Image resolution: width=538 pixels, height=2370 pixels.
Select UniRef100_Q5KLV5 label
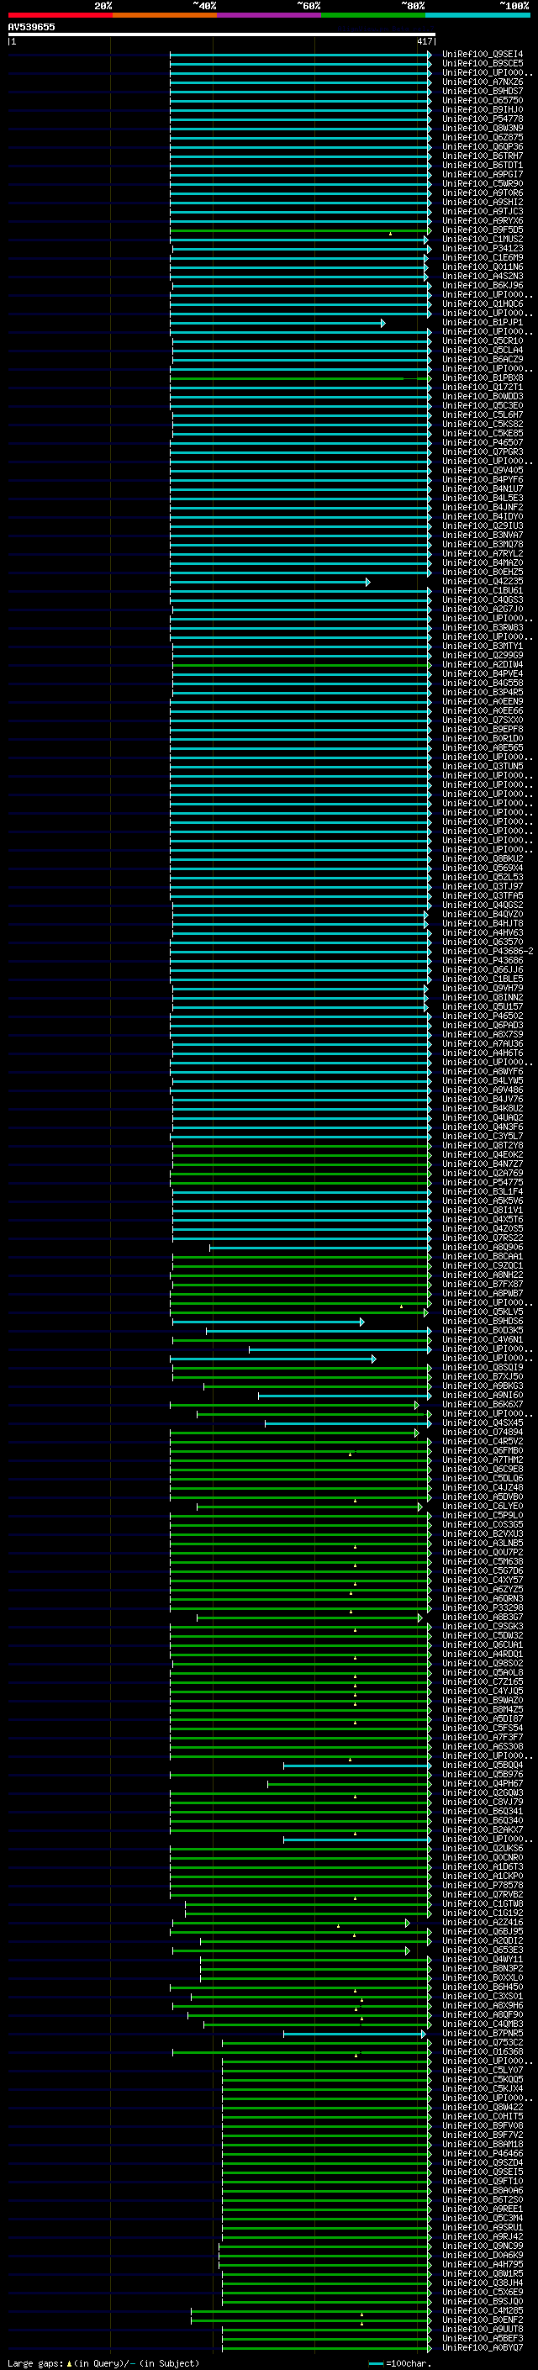482,1312
